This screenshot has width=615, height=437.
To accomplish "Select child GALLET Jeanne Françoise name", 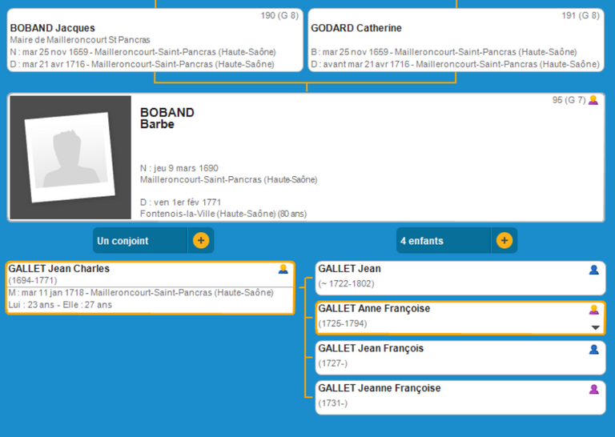I will [x=379, y=389].
